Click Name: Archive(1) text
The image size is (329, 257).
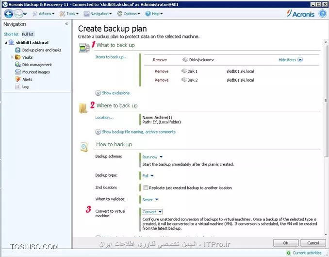click(x=157, y=118)
